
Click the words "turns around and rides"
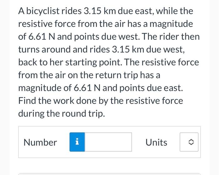click(x=64, y=49)
